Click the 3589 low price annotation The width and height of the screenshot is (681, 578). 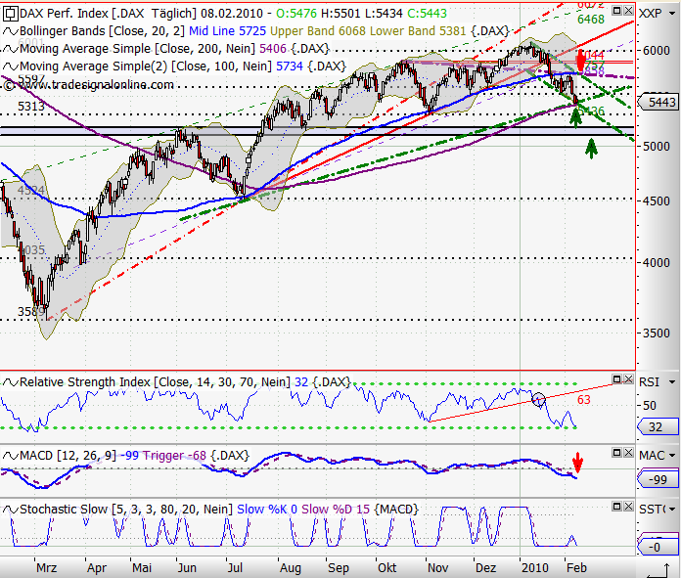click(31, 312)
